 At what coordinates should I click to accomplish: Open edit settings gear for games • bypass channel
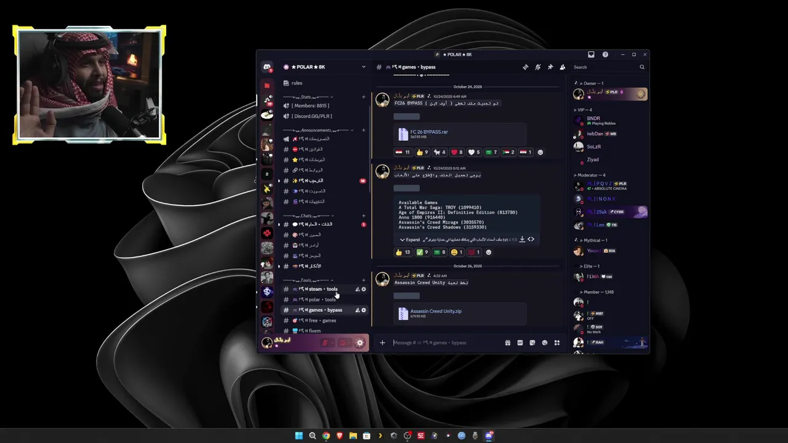pos(363,310)
